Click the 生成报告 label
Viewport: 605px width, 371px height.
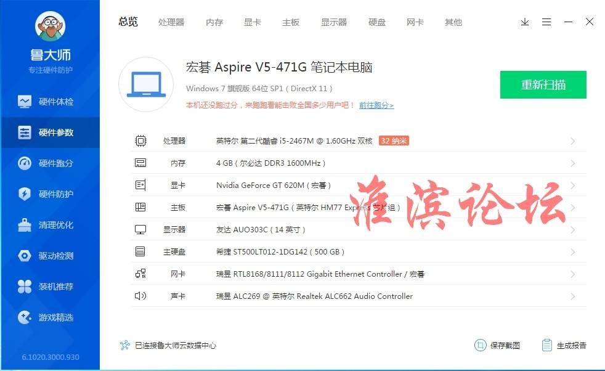tap(572, 346)
